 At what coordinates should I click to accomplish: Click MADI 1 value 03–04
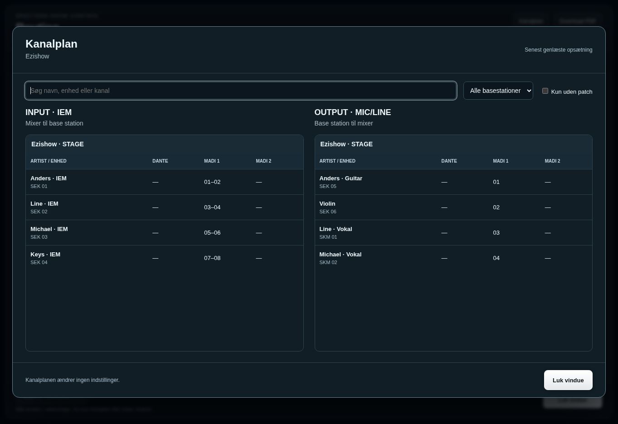pyautogui.click(x=212, y=207)
